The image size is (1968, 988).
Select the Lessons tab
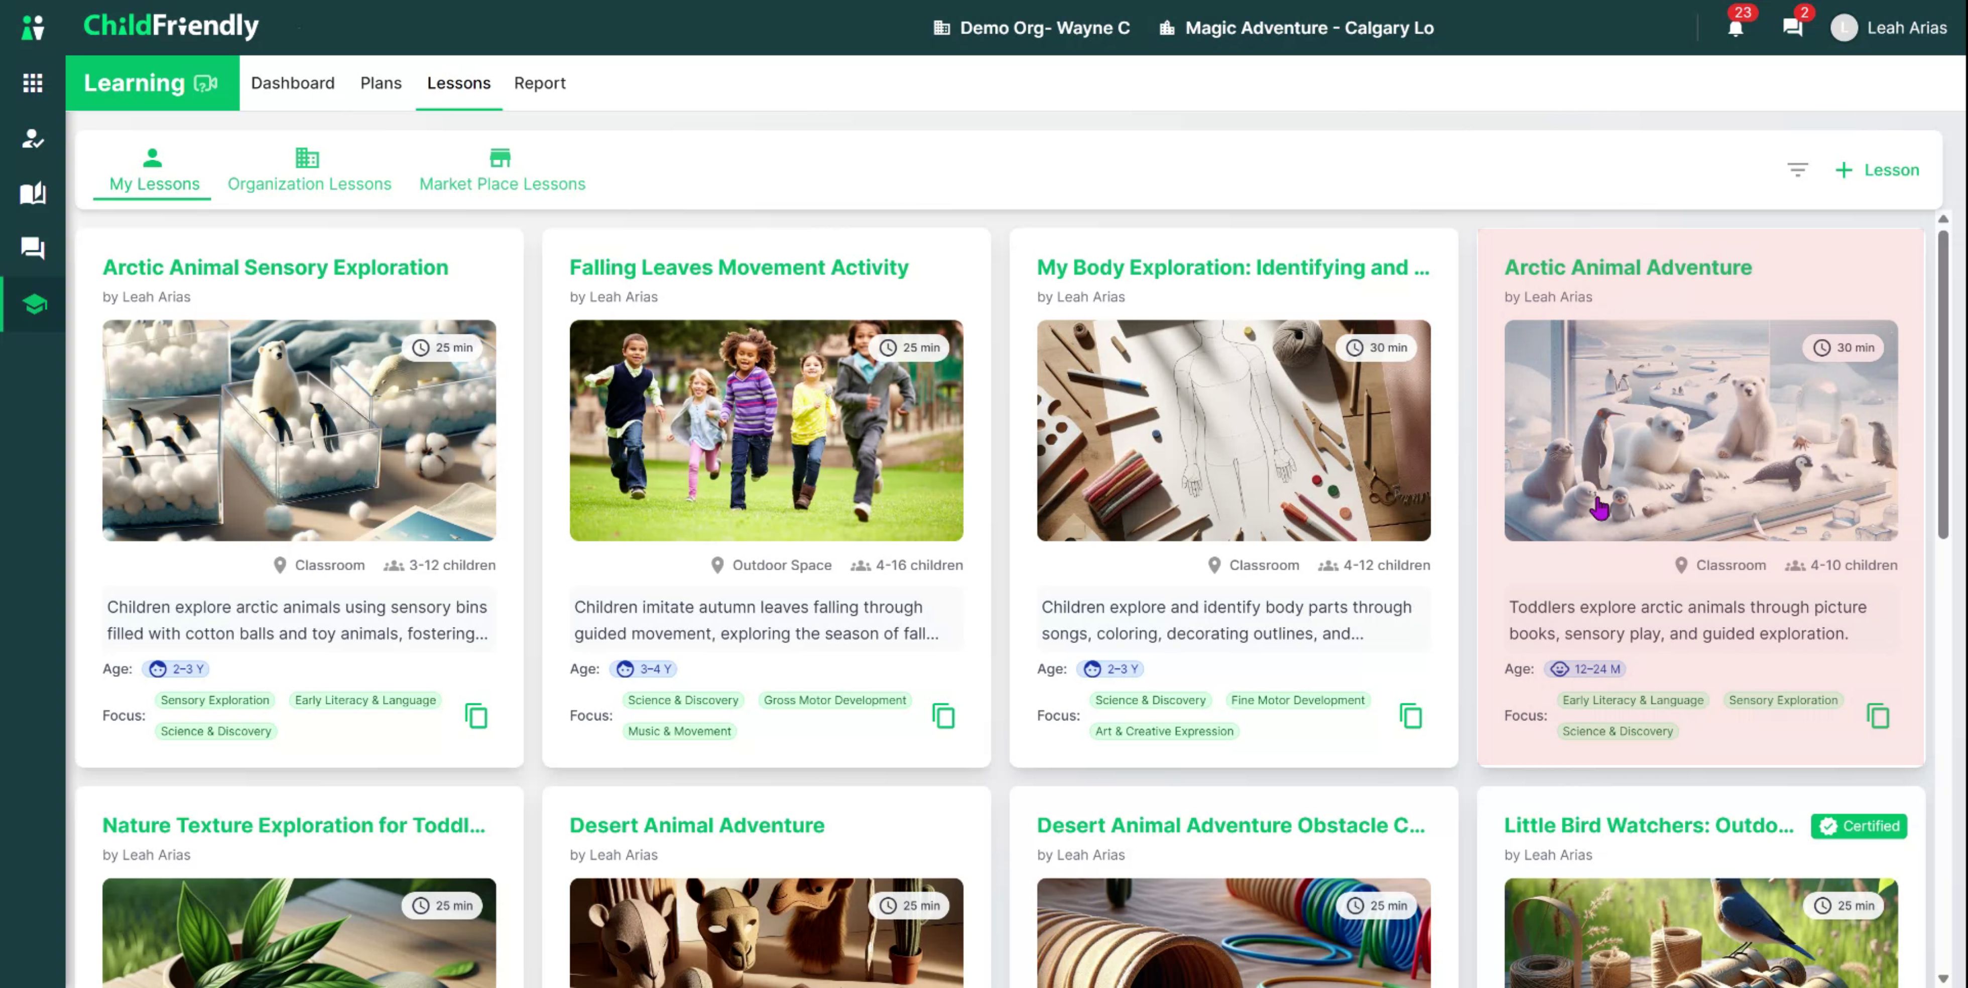(x=458, y=83)
